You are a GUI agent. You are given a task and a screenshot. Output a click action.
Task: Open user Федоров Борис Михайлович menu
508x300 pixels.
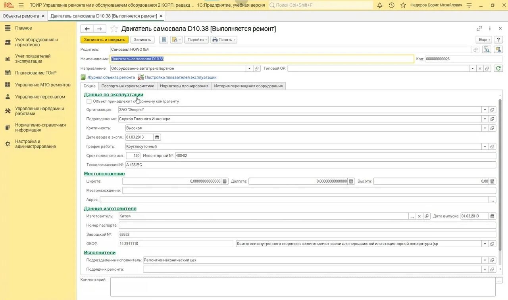(x=436, y=5)
